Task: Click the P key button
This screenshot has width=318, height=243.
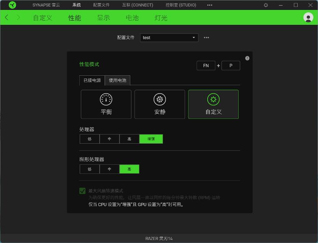Action: tap(231, 65)
